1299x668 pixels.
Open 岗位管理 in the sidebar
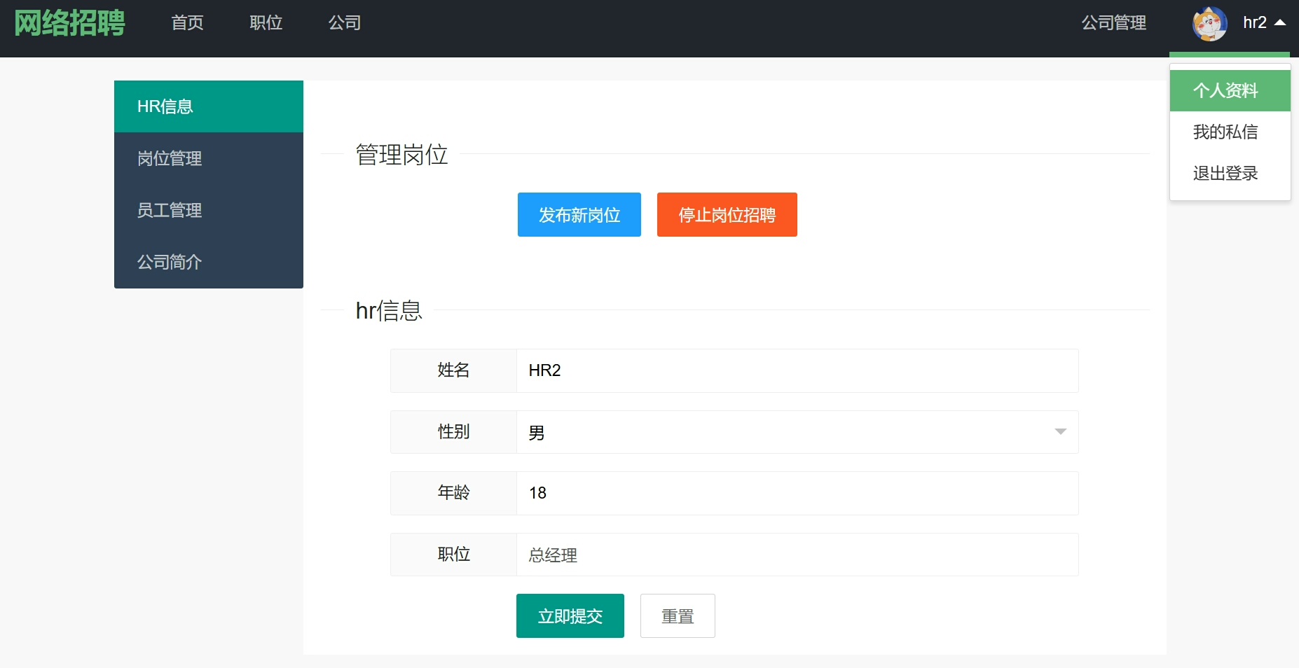tap(209, 158)
